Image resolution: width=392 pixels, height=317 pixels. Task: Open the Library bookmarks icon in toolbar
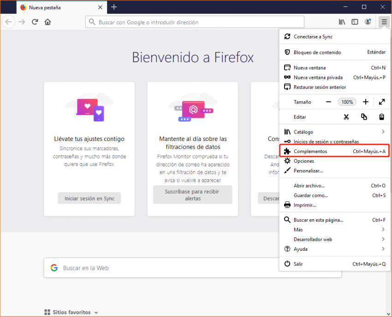pos(342,22)
